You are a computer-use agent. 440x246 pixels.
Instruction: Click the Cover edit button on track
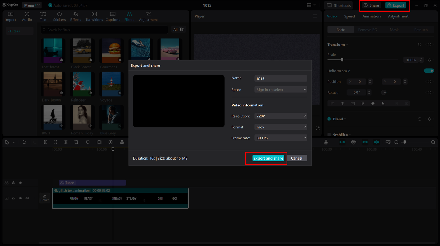coord(45,198)
